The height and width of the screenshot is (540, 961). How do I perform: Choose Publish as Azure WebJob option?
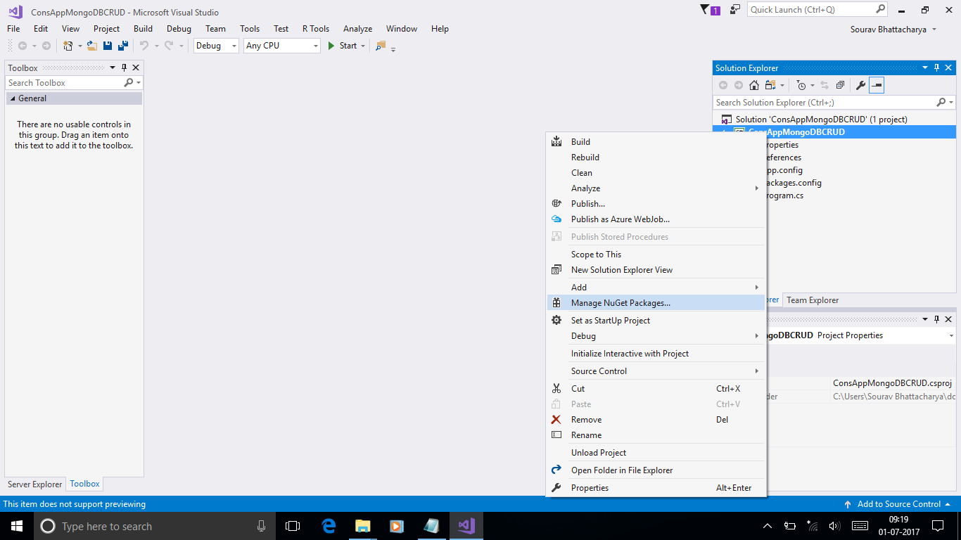tap(656, 219)
